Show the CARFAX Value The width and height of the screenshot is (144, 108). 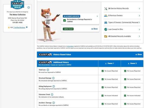click(94, 29)
